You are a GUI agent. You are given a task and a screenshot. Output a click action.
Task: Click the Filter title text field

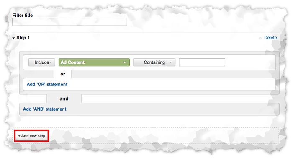70,22
